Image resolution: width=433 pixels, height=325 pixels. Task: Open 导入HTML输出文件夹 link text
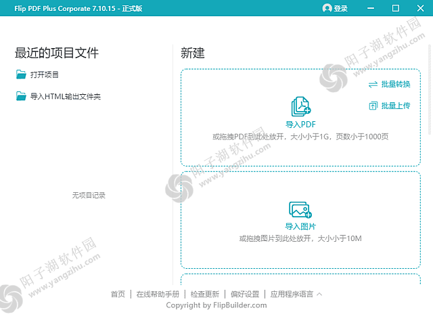66,96
